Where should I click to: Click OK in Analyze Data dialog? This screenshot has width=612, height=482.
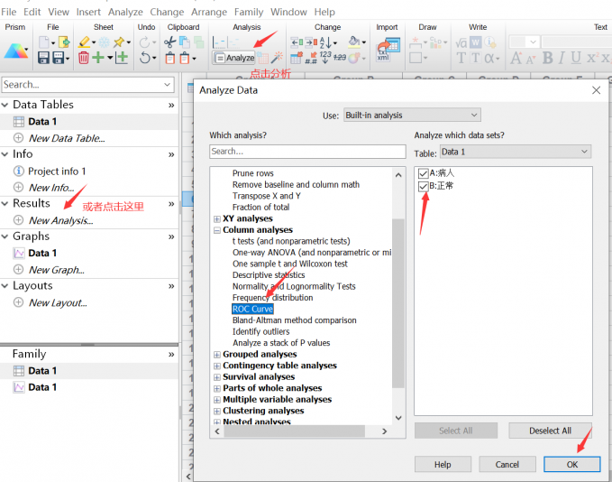pos(571,464)
